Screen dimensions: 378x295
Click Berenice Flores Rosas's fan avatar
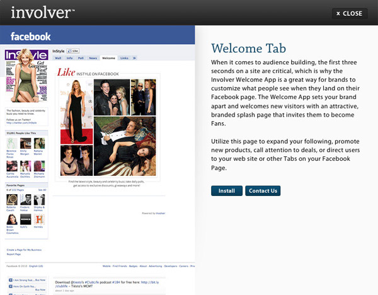pos(11,143)
